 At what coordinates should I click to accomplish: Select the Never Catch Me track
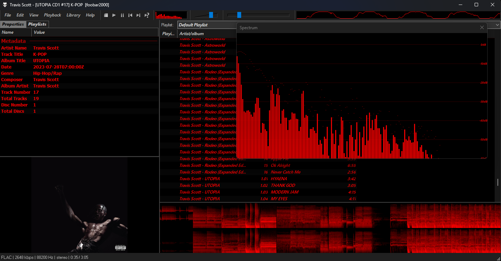(286, 172)
